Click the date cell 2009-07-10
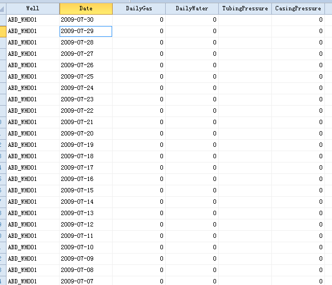This screenshot has width=332, height=285. point(86,248)
